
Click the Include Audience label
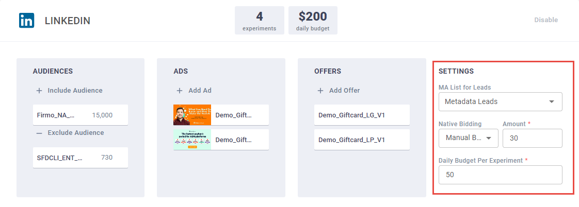(x=75, y=91)
